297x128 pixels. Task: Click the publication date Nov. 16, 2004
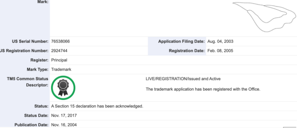click(64, 125)
